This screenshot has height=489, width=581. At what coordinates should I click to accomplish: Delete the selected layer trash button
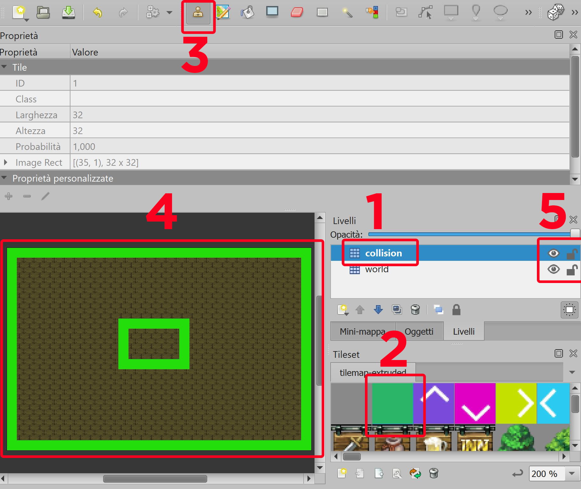[x=415, y=310]
